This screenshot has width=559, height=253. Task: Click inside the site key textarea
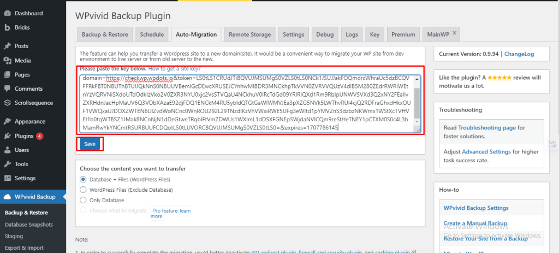(x=246, y=103)
